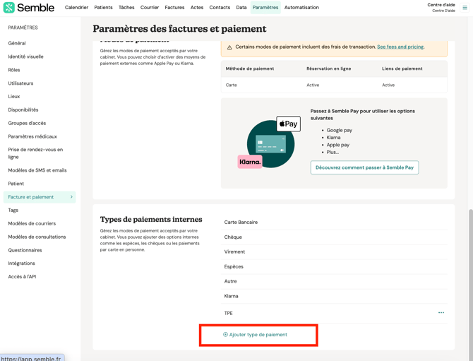Open TPE three-dots options menu
Image resolution: width=473 pixels, height=361 pixels.
441,312
